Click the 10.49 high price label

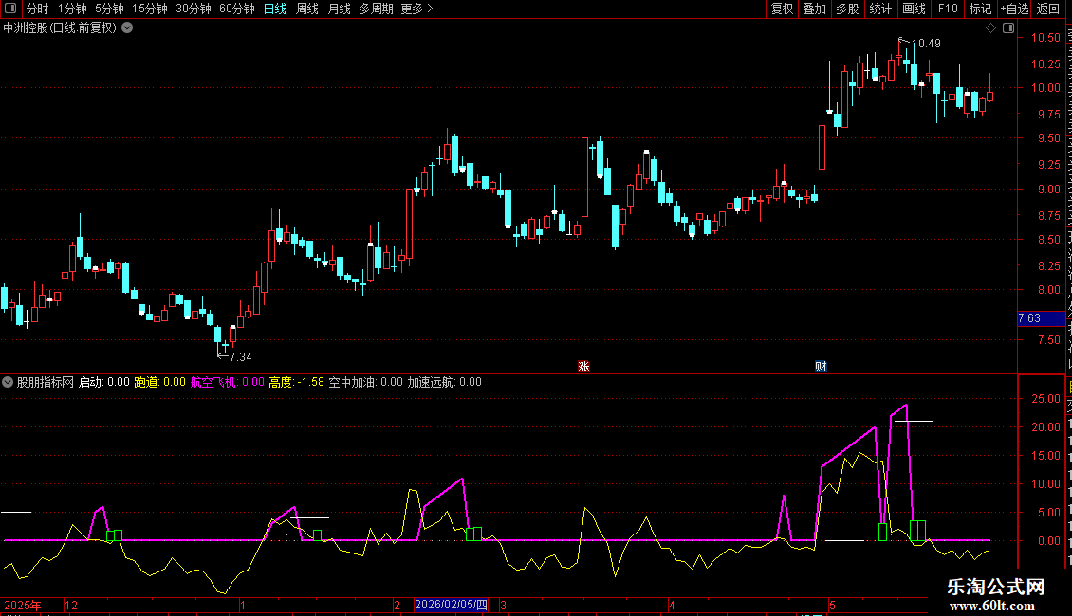[926, 44]
